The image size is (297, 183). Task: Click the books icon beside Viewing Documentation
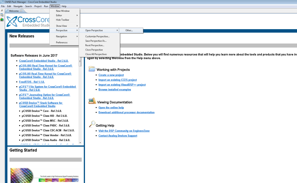92,101
